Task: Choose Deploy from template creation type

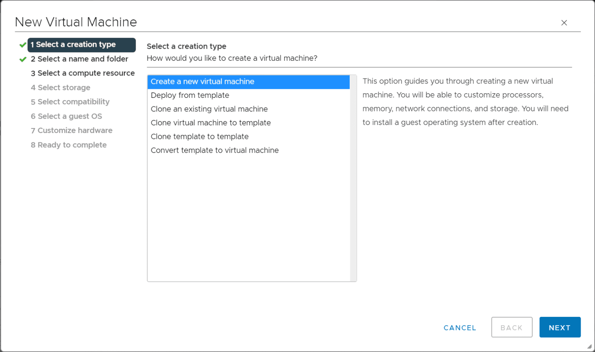Action: (x=190, y=95)
